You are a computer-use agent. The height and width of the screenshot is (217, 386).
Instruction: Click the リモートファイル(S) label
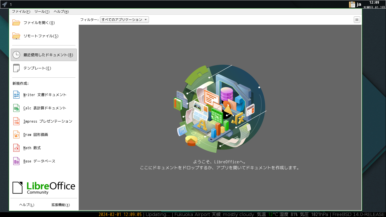(x=41, y=36)
